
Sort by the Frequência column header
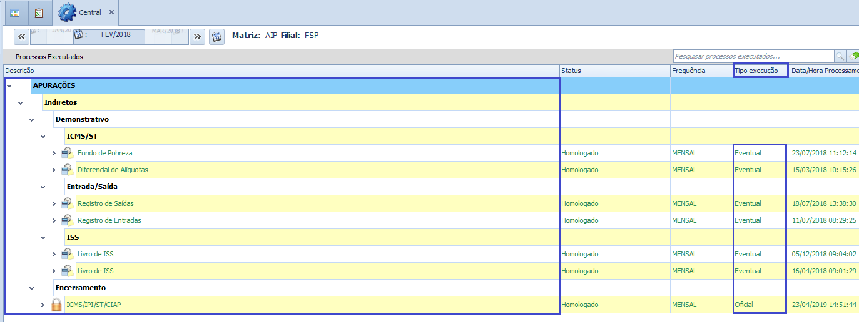[x=701, y=71]
